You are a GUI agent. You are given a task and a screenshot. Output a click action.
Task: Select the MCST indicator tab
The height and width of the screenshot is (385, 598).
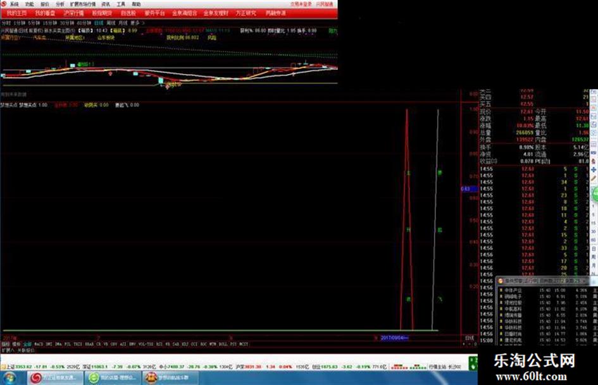244,344
